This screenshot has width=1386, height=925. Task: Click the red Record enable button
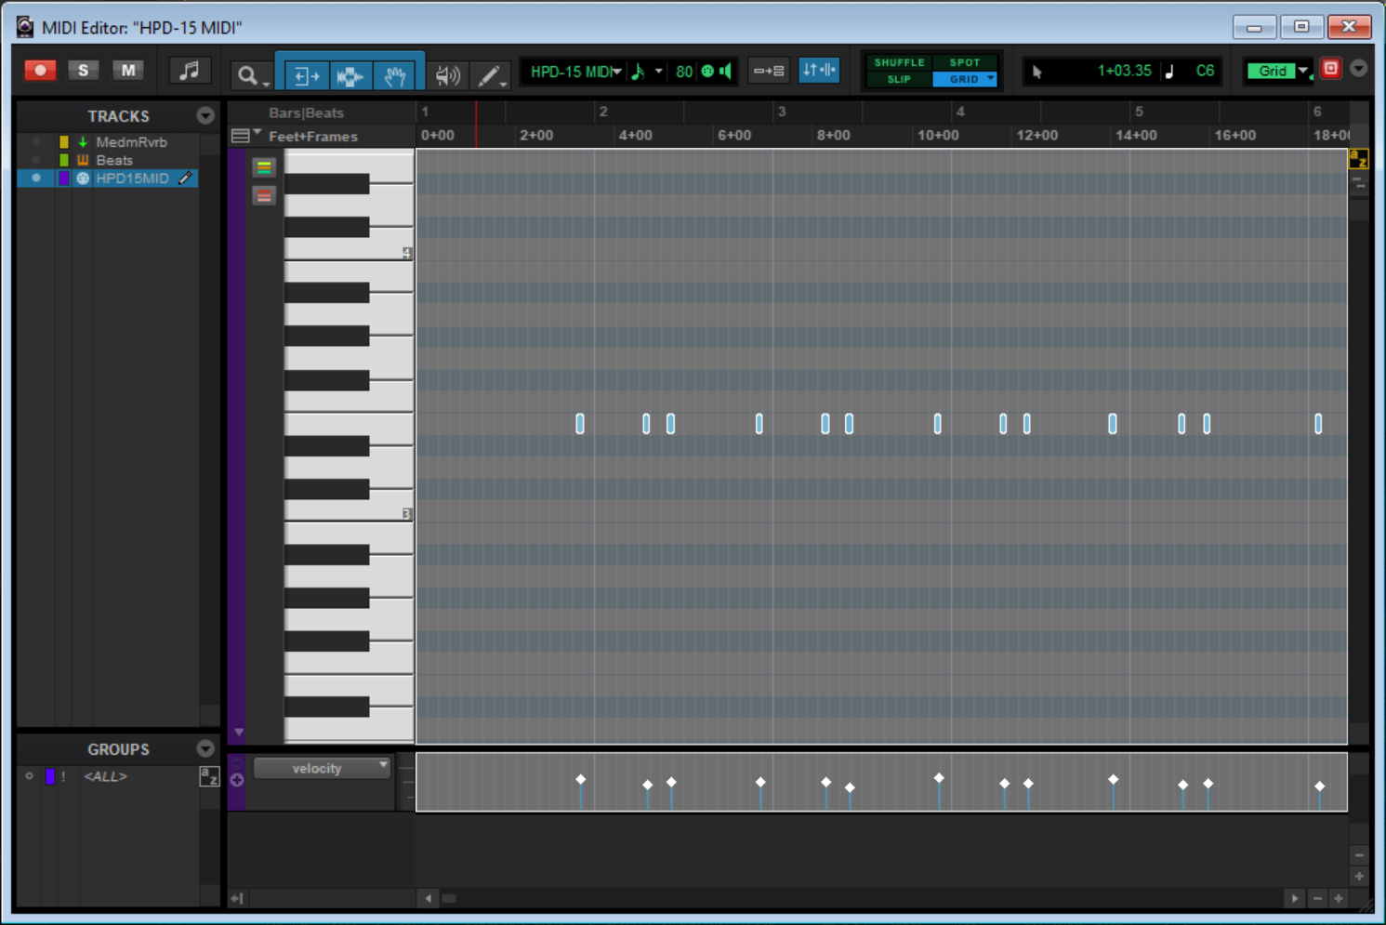[40, 71]
